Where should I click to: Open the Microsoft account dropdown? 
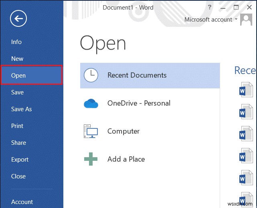[x=211, y=20]
